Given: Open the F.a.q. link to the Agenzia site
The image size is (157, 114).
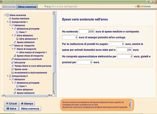Looking at the screenshot, I should point(61,6).
